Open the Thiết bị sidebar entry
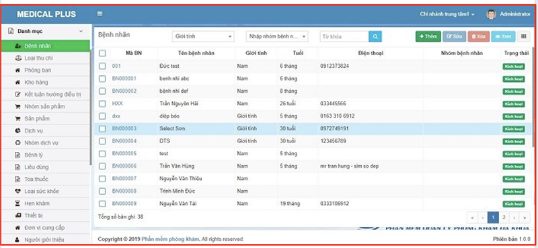538x248 pixels. coord(45,216)
